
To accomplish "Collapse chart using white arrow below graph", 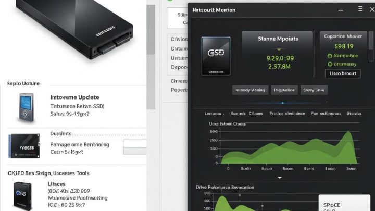I will tap(280, 178).
